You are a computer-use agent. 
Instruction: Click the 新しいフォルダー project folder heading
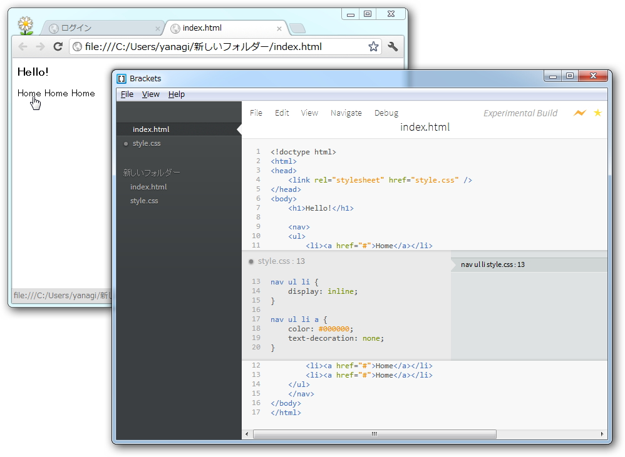152,173
